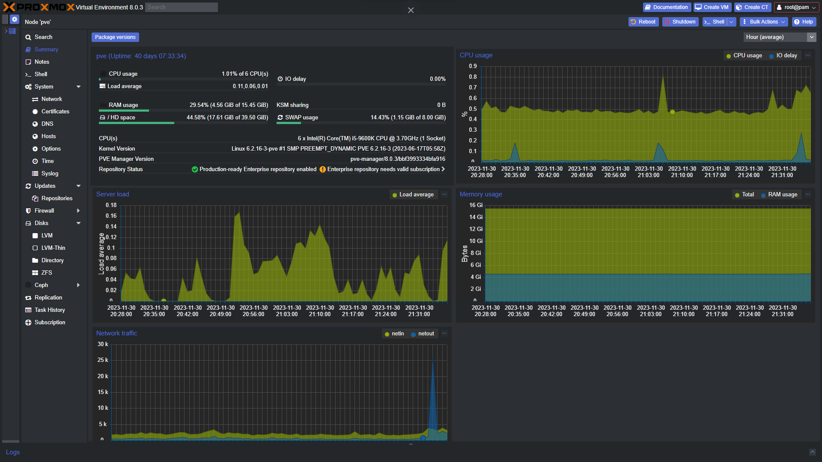Click the server view icon below gear
Viewport: 822px width, 462px height.
click(x=12, y=31)
